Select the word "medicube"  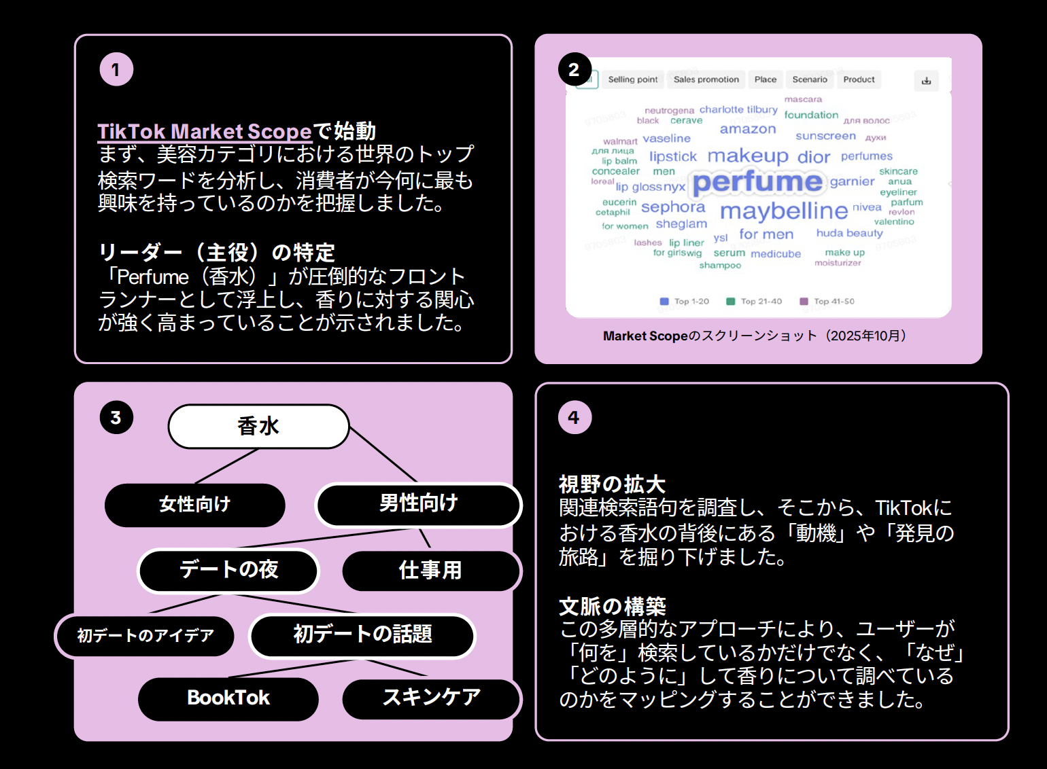point(776,254)
